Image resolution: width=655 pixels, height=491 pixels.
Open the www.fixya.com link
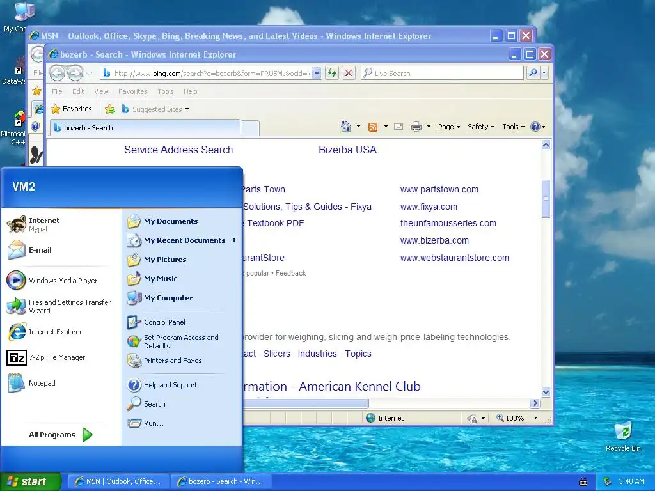pyautogui.click(x=429, y=207)
